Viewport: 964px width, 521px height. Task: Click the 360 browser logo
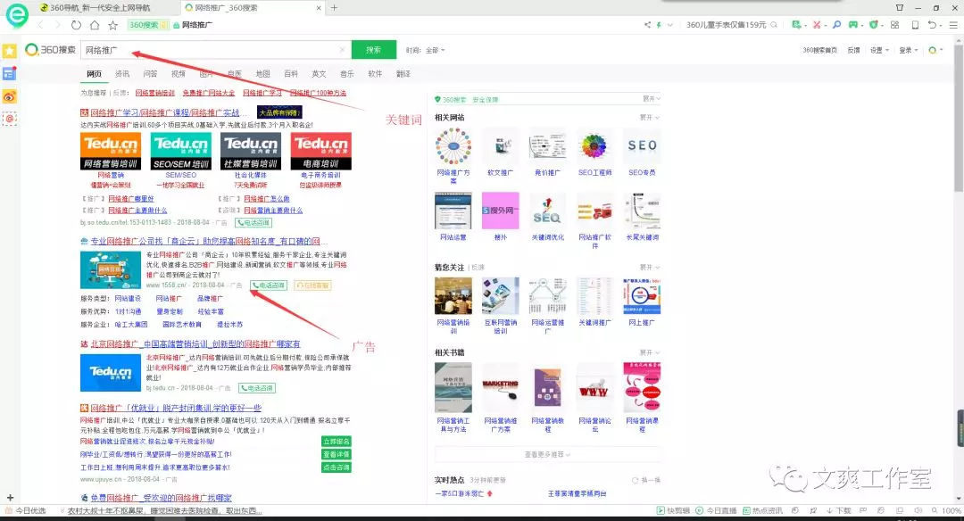pos(17,15)
